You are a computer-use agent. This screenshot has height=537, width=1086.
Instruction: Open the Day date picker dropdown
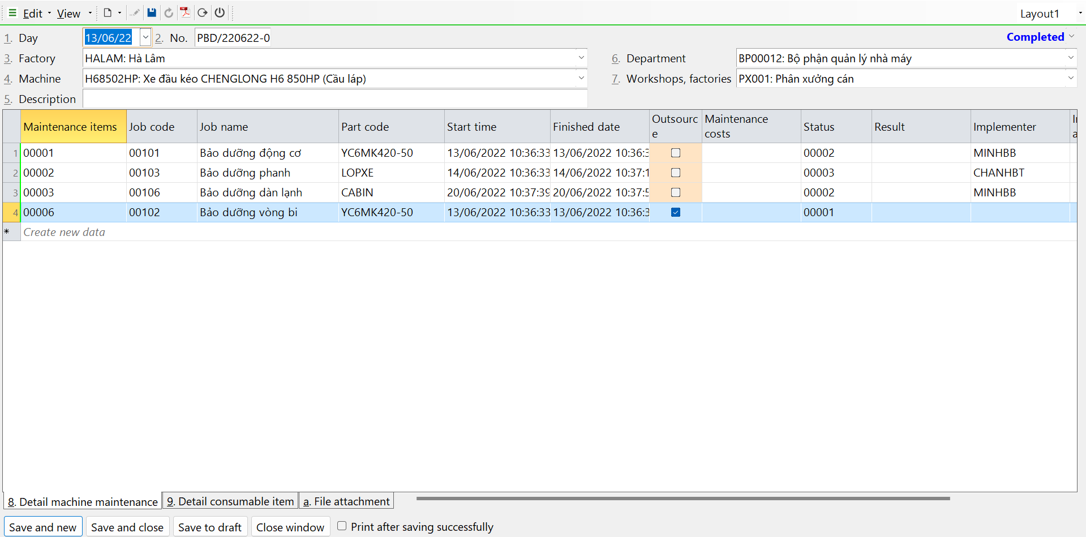[145, 37]
